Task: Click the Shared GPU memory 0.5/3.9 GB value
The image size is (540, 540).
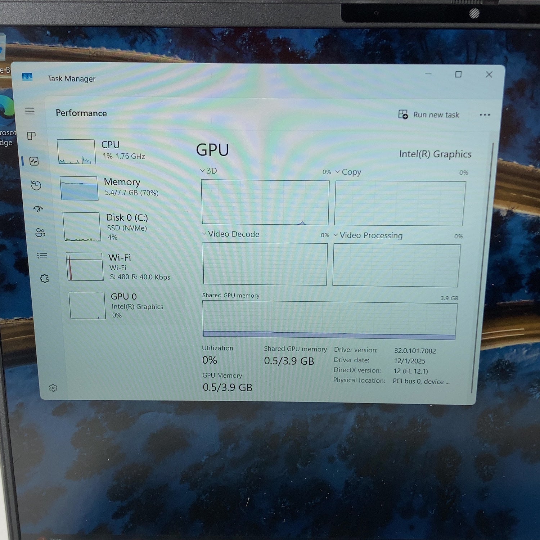Action: tap(289, 361)
